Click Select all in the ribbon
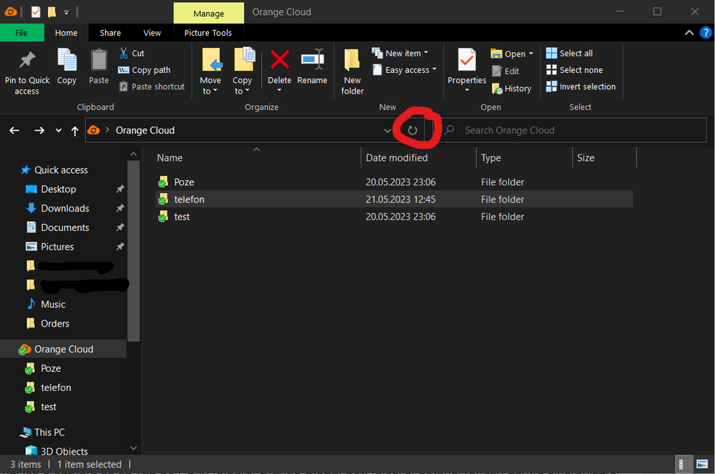 [570, 53]
